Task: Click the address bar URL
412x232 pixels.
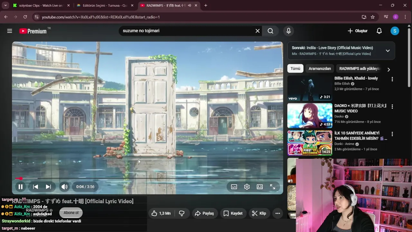Action: [101, 17]
